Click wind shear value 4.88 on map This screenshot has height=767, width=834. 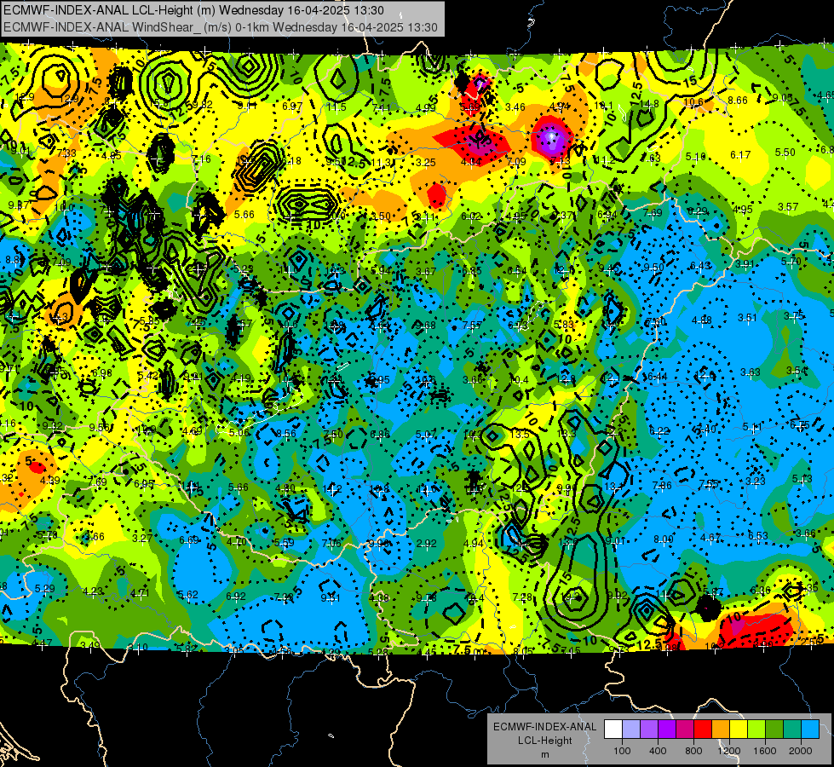702,320
